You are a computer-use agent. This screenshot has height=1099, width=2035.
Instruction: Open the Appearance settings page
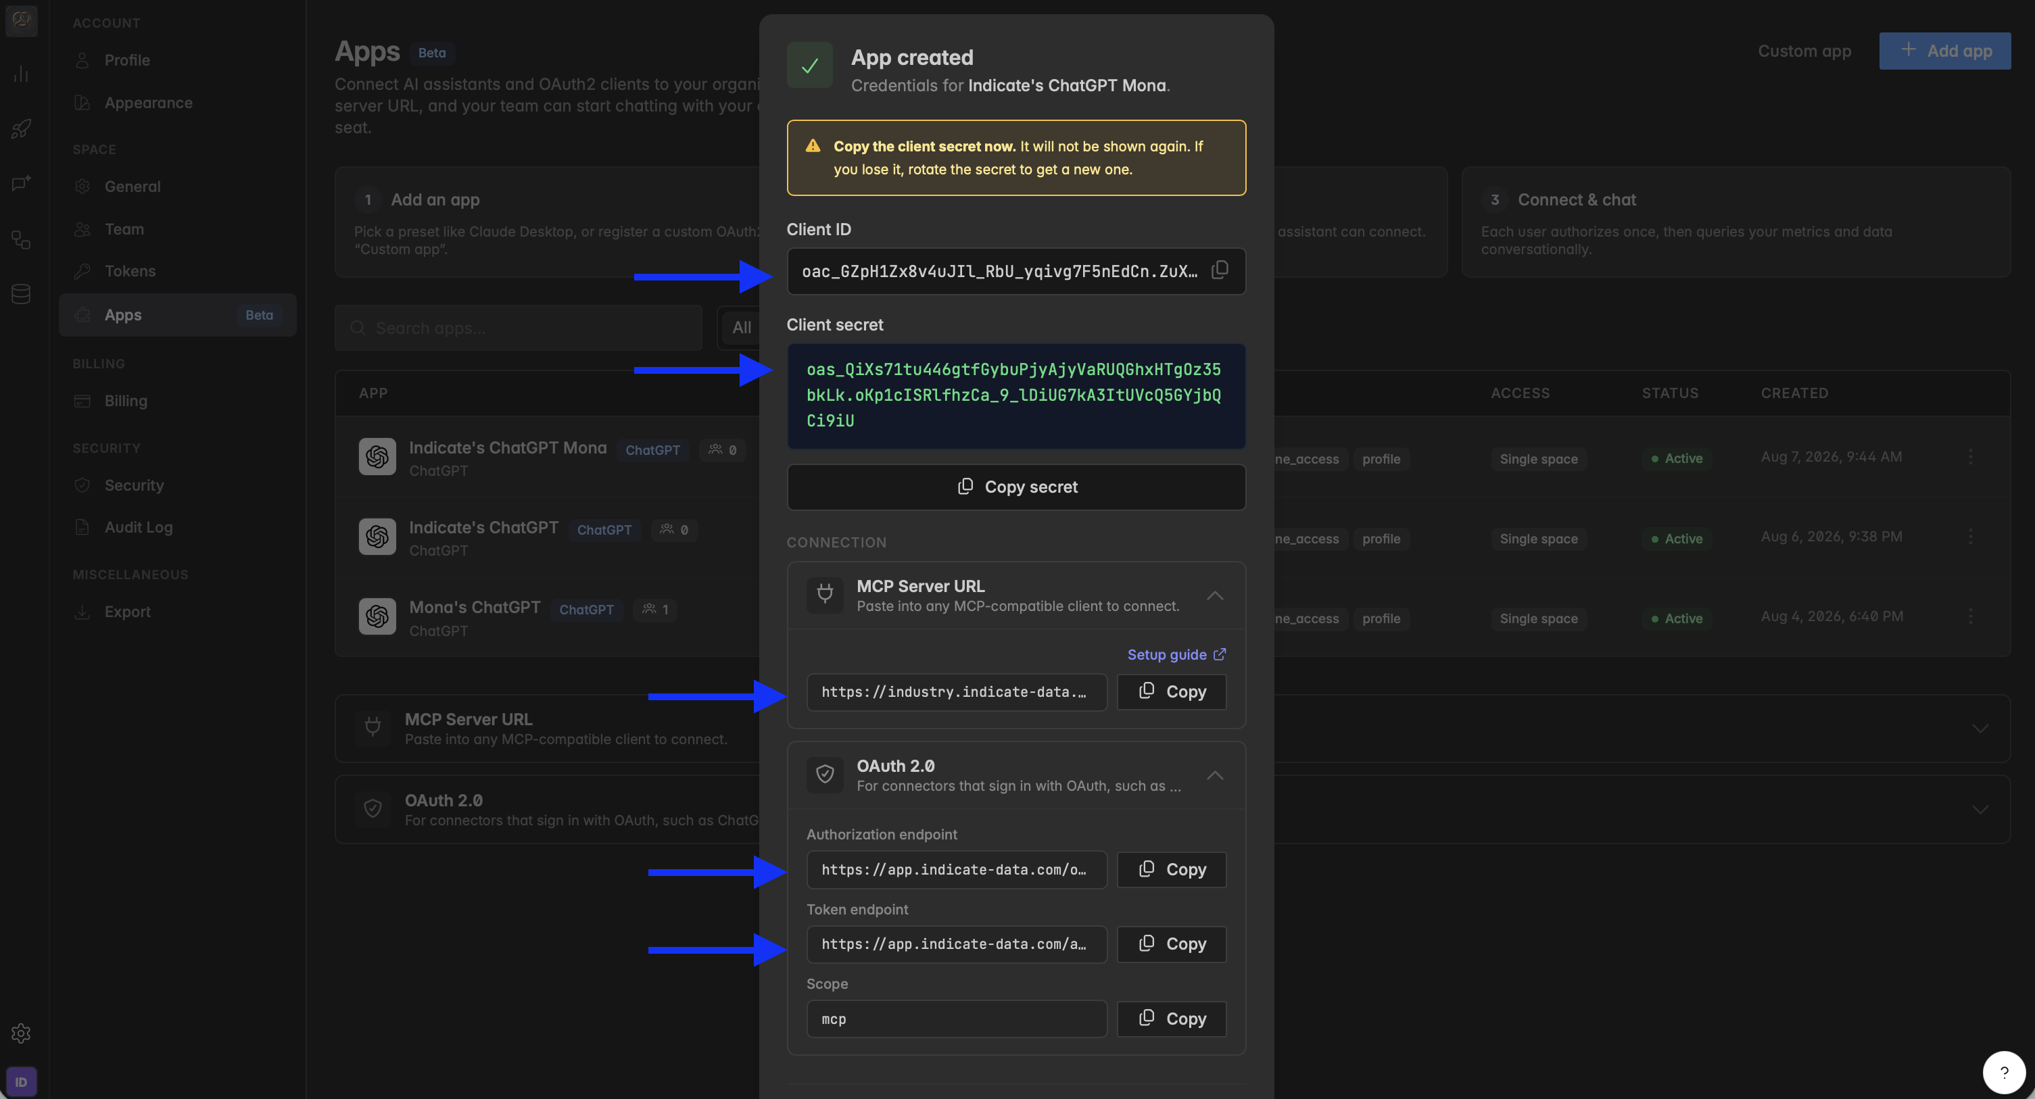pos(177,103)
